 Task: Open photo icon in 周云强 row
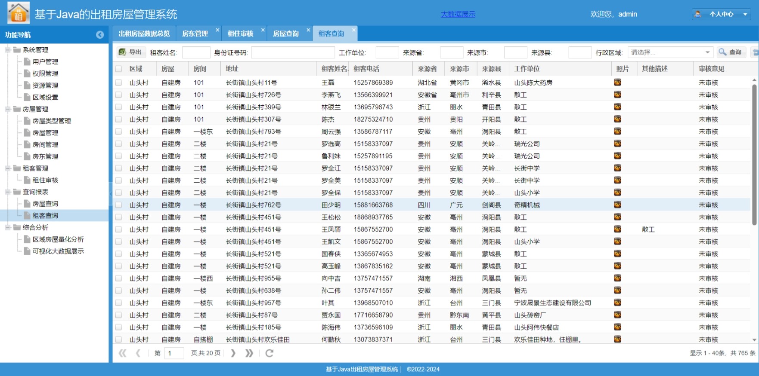(x=617, y=131)
